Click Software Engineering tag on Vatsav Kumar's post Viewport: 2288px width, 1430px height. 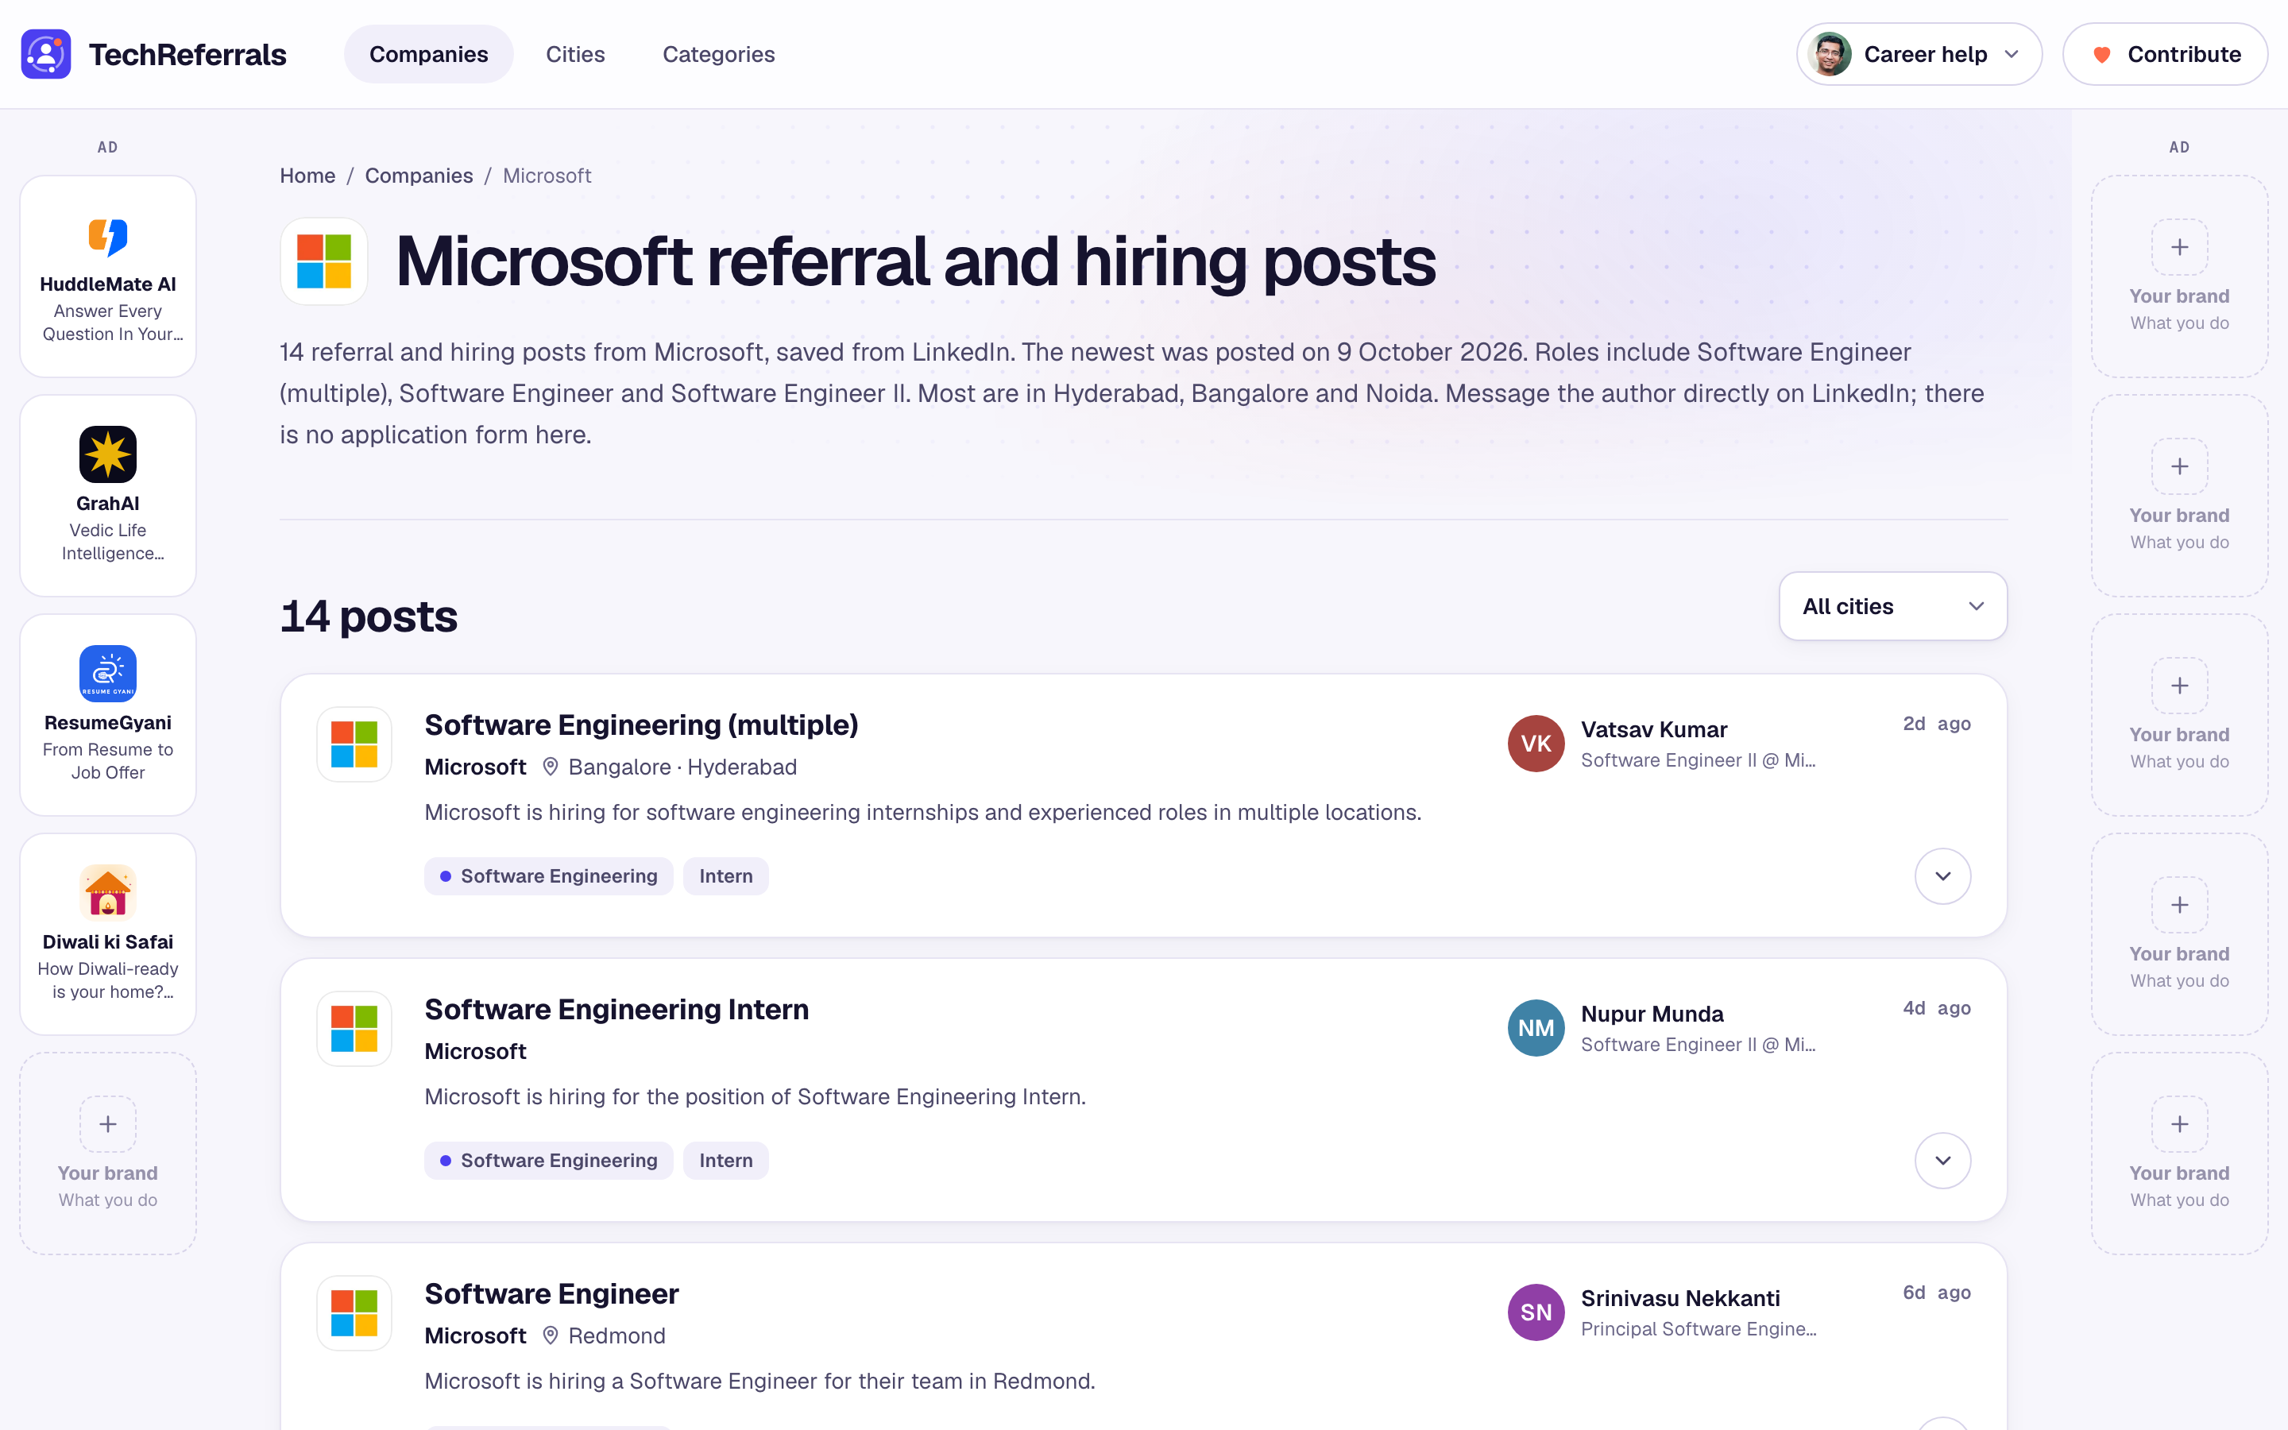click(x=548, y=875)
